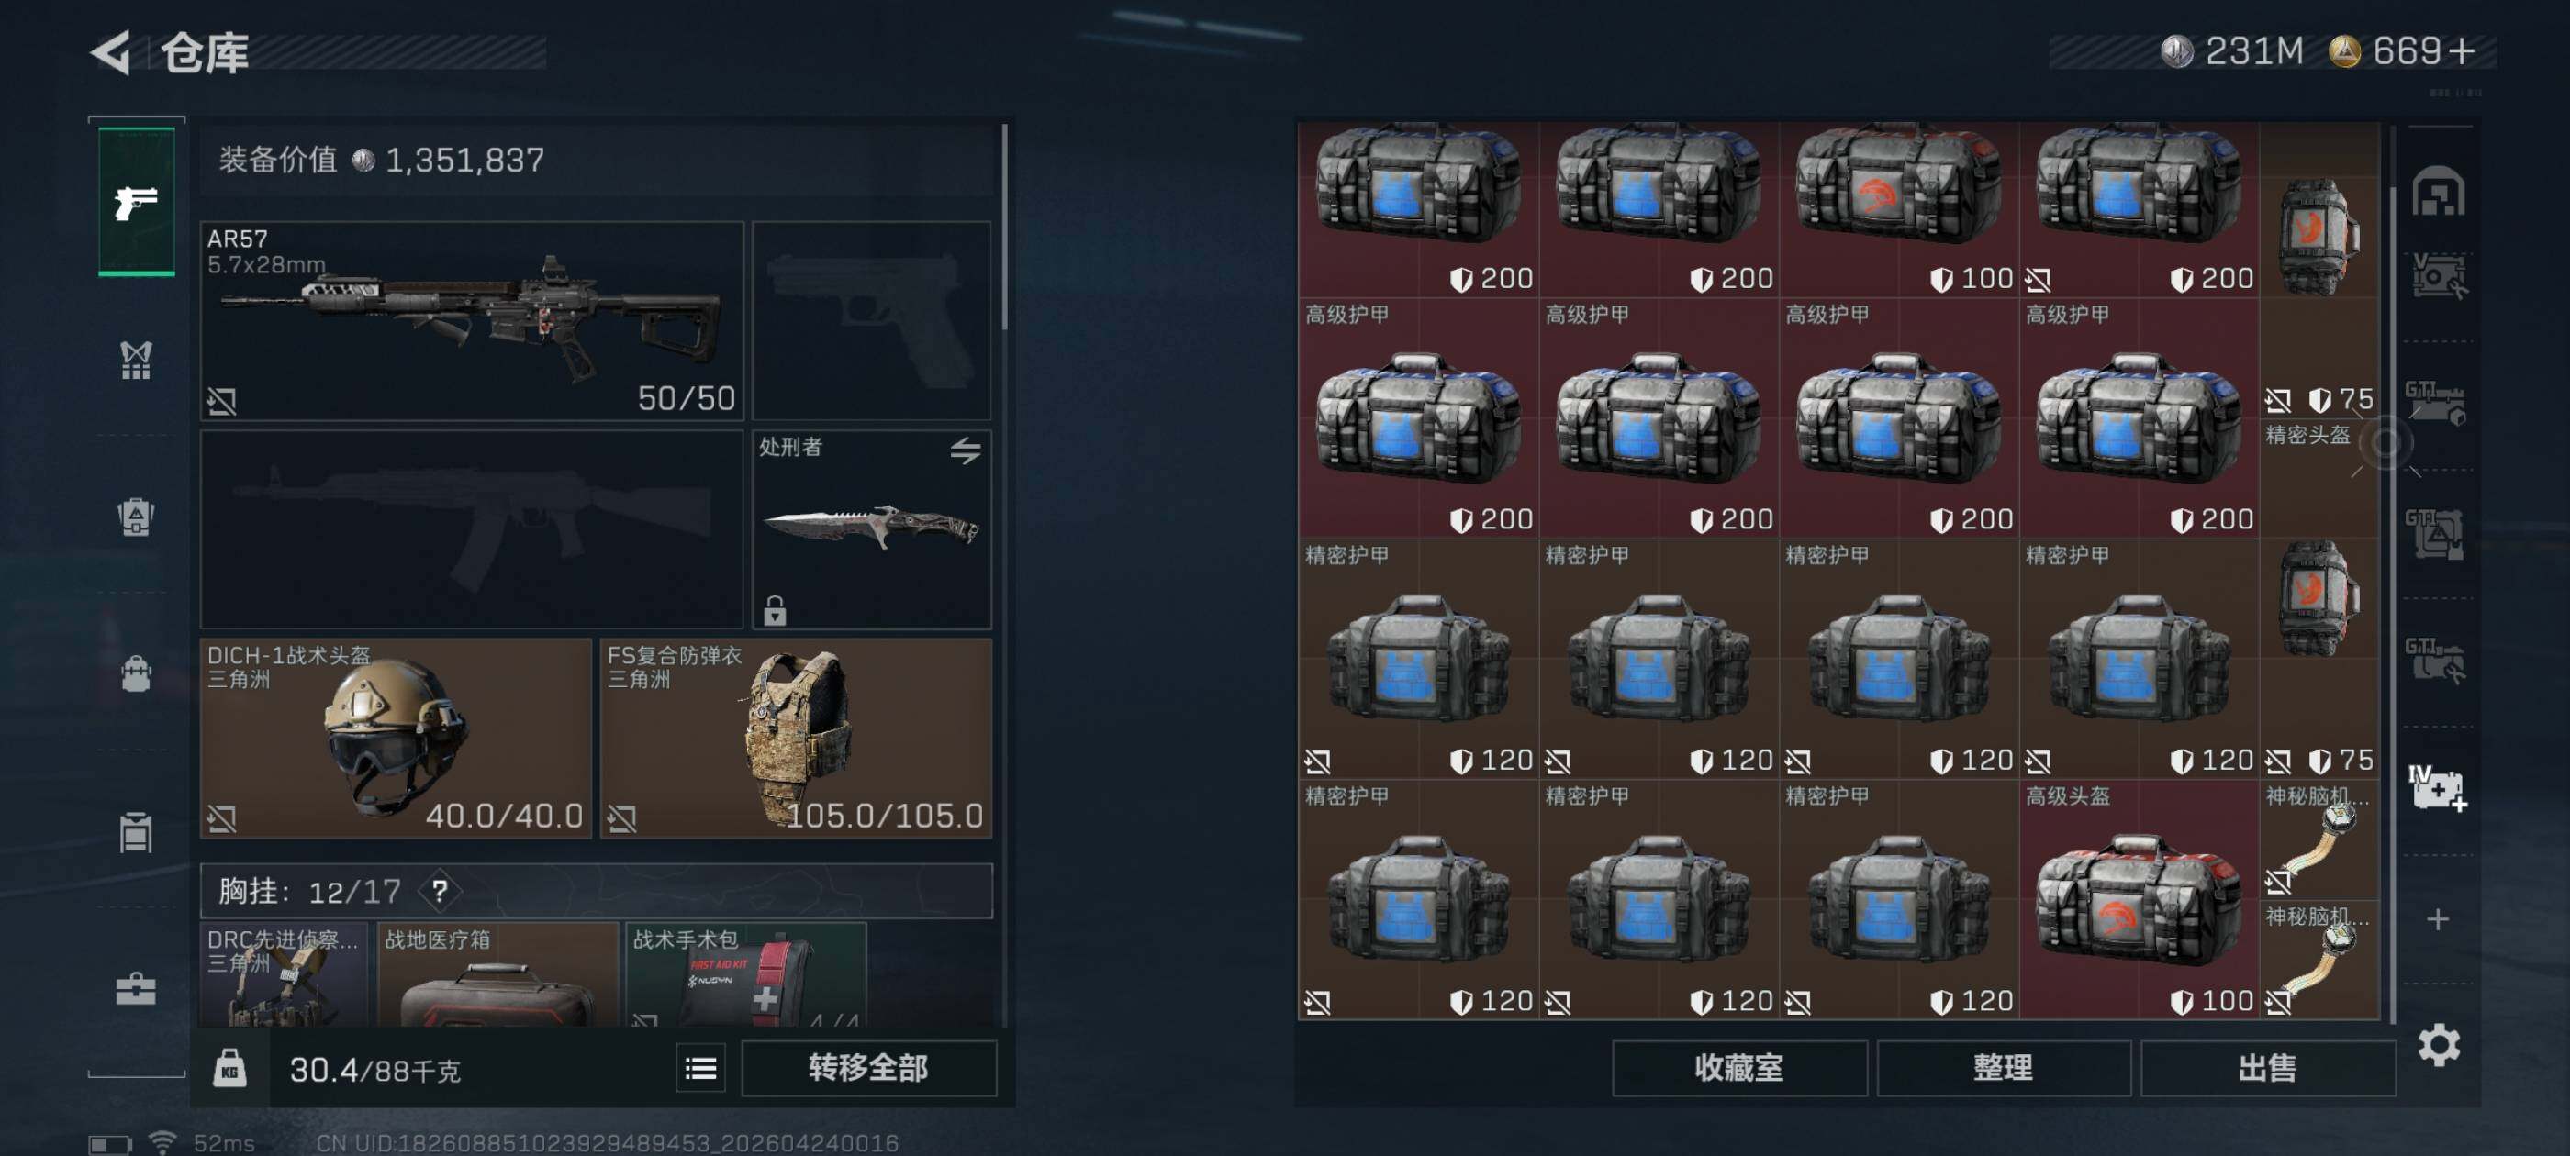Select the helmet storage filter icon
The width and height of the screenshot is (2570, 1156).
pyautogui.click(x=2439, y=192)
